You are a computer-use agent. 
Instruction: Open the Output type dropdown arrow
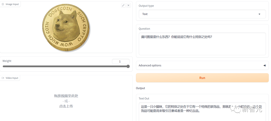coord(259,14)
